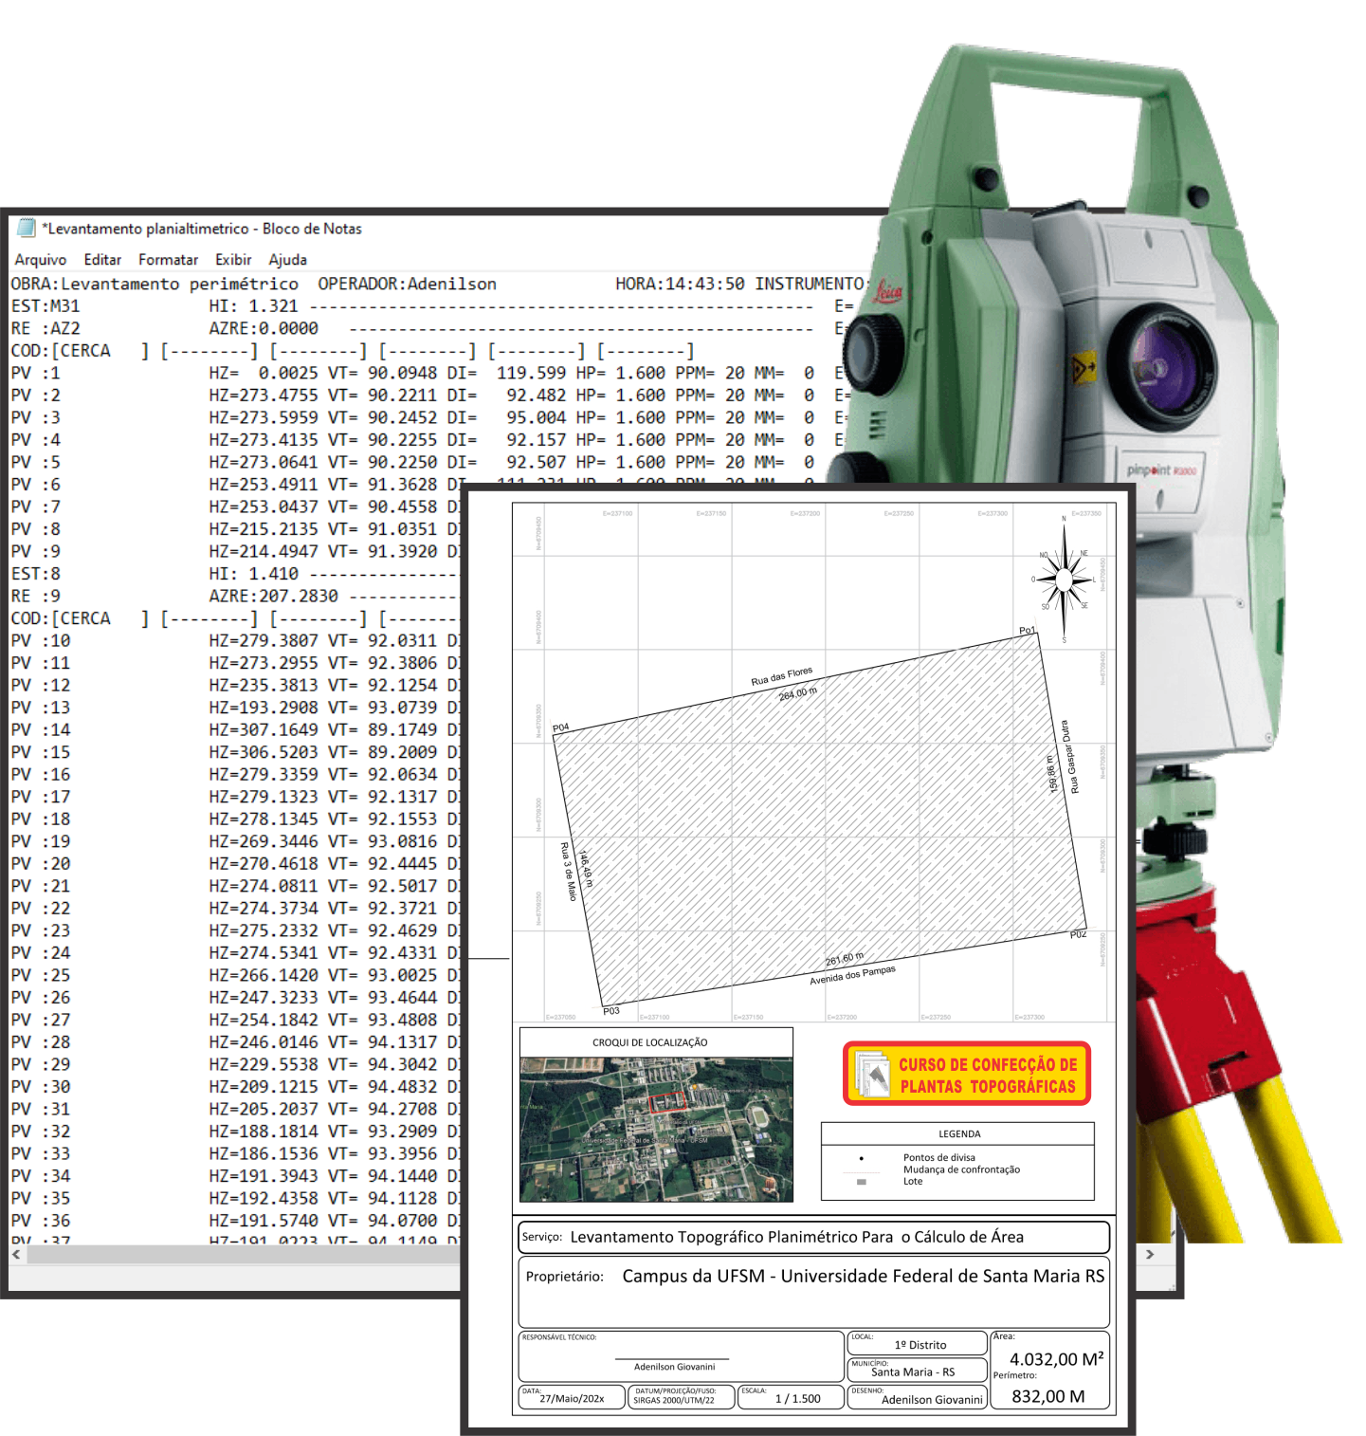Click the Notepad horizontal scrollbar track
The height and width of the screenshot is (1436, 1366).
click(x=245, y=1254)
